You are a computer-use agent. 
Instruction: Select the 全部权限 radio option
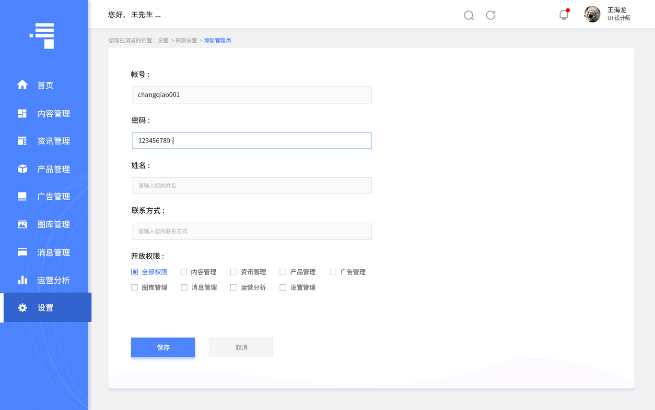(135, 272)
